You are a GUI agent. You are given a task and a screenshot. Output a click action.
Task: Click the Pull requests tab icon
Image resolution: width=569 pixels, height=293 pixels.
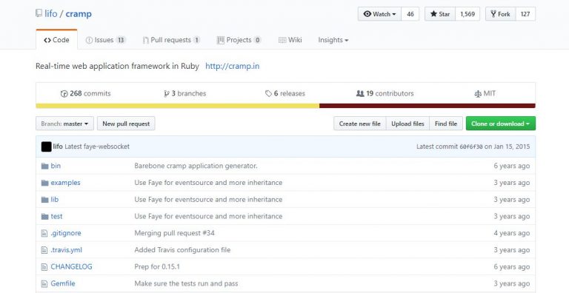(145, 40)
